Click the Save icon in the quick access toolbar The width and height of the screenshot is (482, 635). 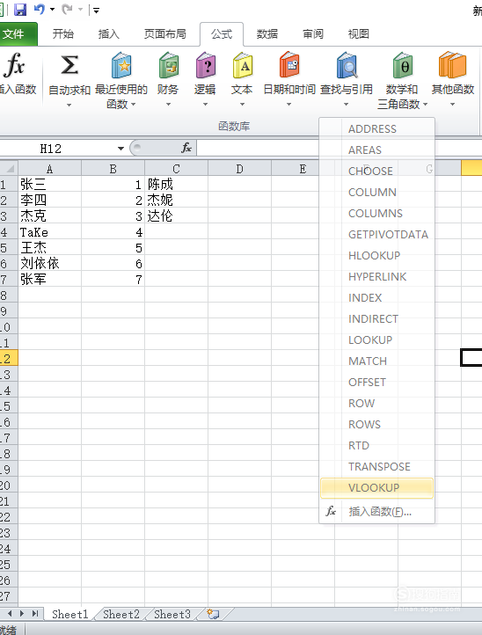[20, 10]
